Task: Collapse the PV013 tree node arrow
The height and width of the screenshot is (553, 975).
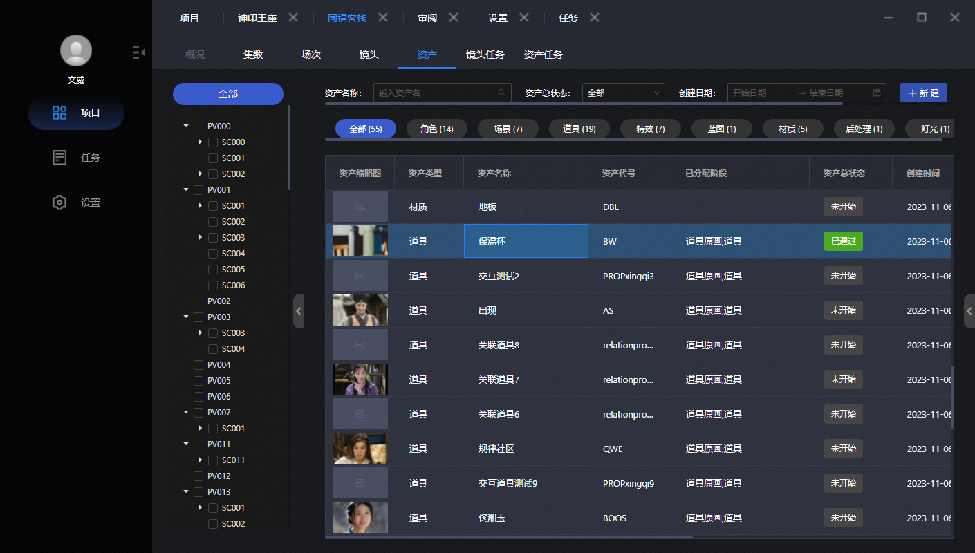Action: click(x=186, y=492)
